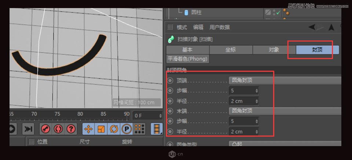
Task: Click frame 90 on the timeline ruler
Action: click(x=127, y=114)
